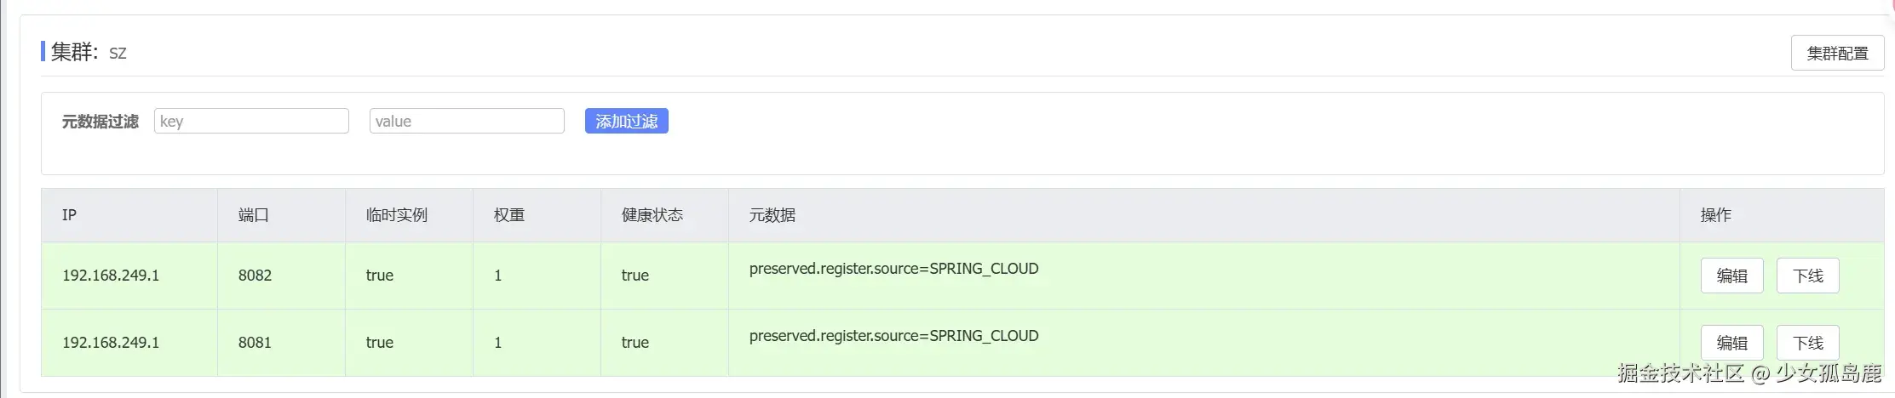
Task: Click the IP column header
Action: pyautogui.click(x=70, y=215)
